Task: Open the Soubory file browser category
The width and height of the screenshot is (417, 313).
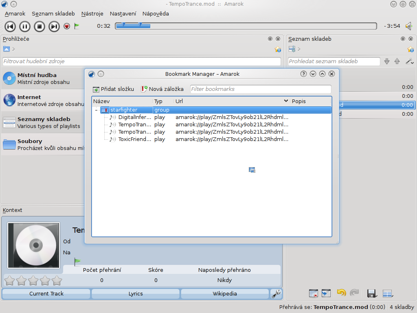Action: 43,145
